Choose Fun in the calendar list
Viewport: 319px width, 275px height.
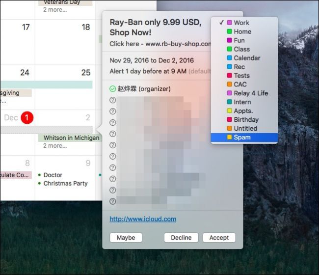coord(244,40)
